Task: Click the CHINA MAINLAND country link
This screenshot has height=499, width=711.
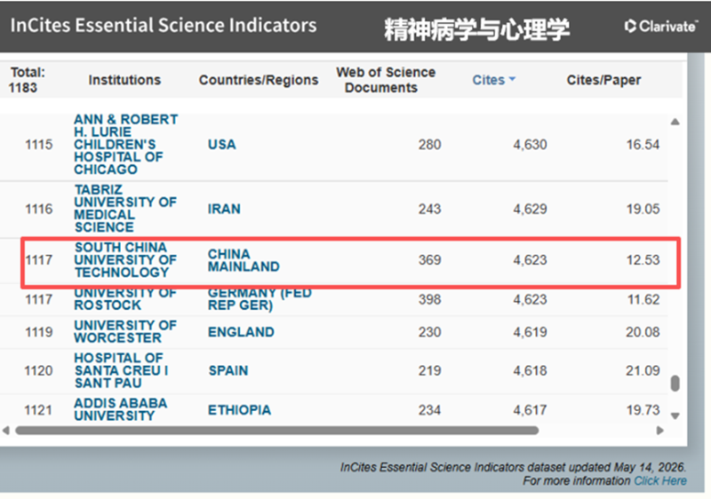Action: 244,260
